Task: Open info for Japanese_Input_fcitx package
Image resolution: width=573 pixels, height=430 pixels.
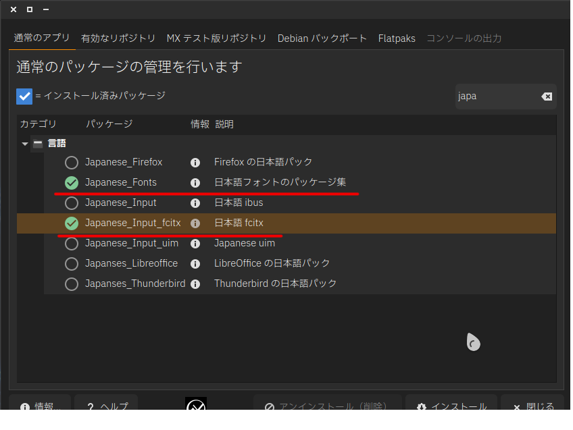Action: tap(195, 223)
